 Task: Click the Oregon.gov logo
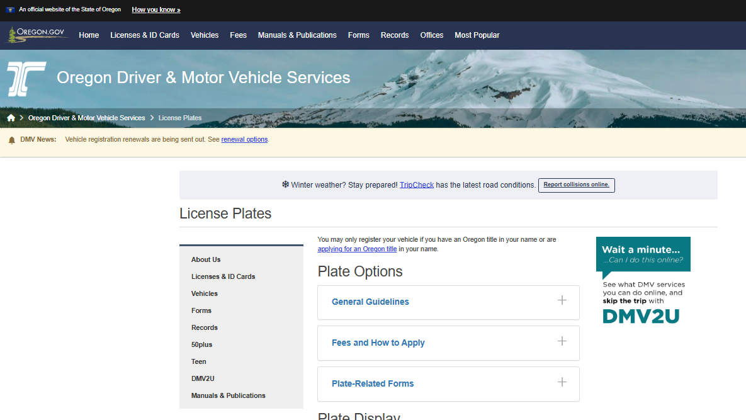[37, 35]
